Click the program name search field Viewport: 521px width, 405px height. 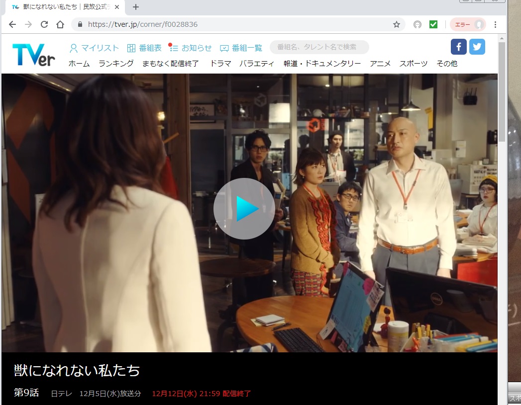(319, 47)
